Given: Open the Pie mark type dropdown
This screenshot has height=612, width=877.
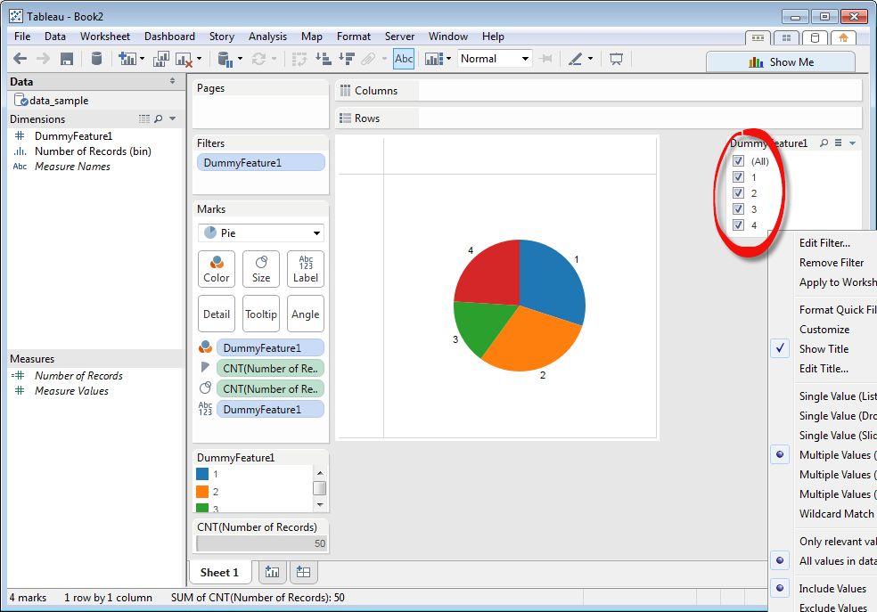Looking at the screenshot, I should (x=261, y=233).
